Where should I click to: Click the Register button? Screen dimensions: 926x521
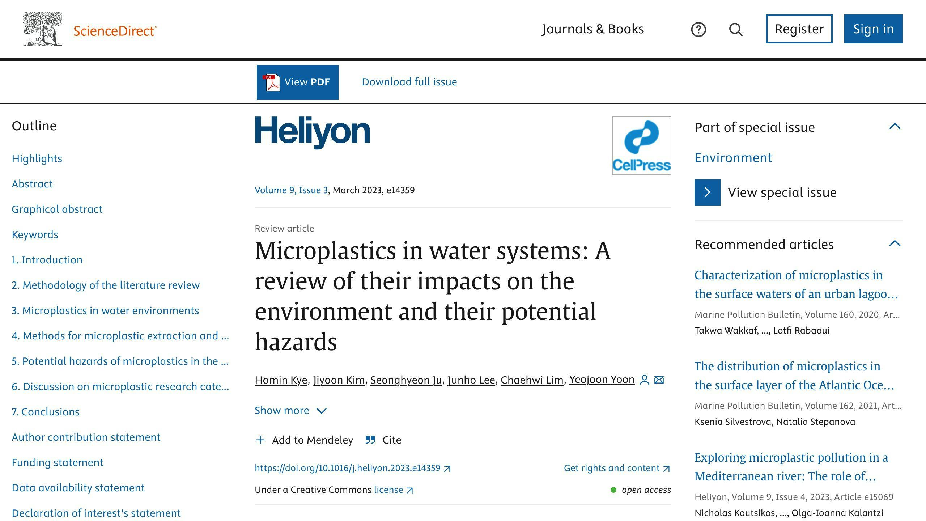pyautogui.click(x=799, y=29)
